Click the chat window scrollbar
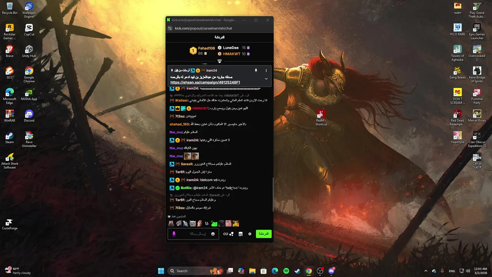Image resolution: width=492 pixels, height=277 pixels. click(x=273, y=194)
